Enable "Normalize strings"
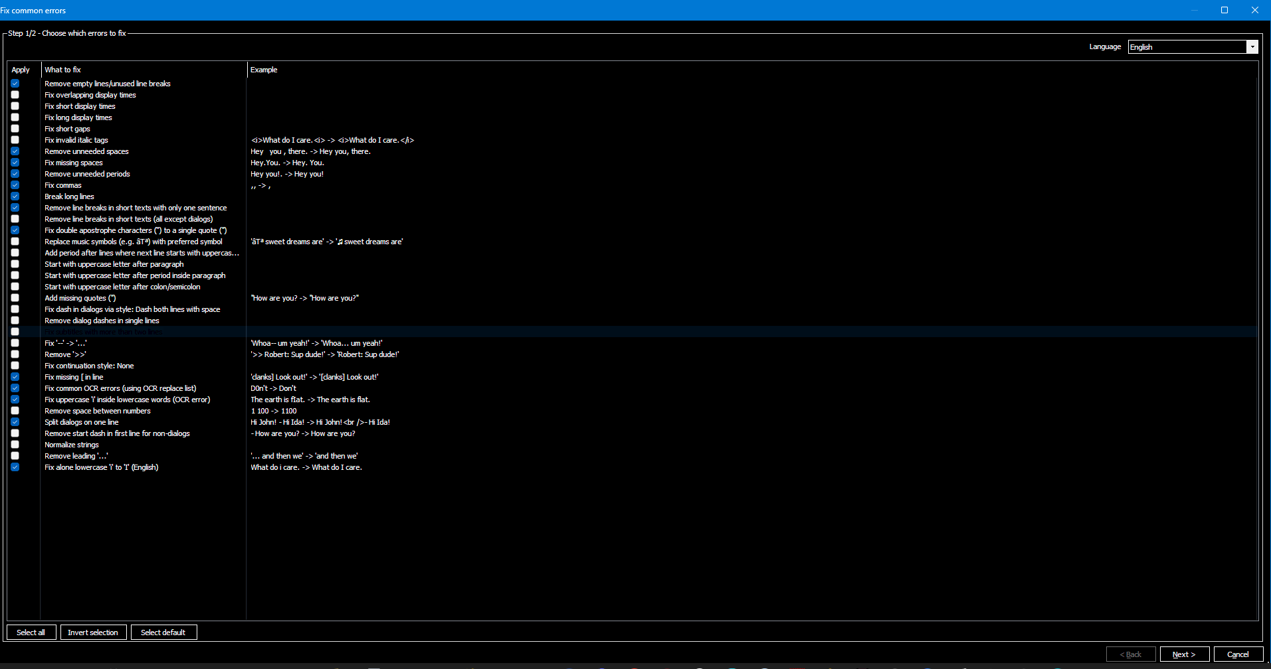The height and width of the screenshot is (669, 1271). pyautogui.click(x=15, y=444)
